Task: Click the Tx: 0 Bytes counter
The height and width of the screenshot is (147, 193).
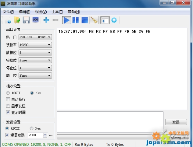Action: (x=115, y=145)
